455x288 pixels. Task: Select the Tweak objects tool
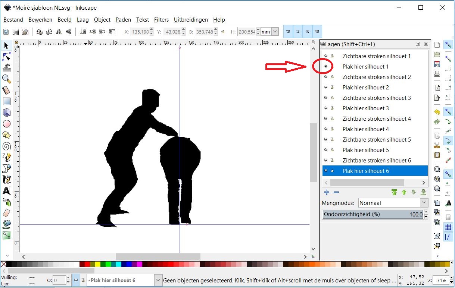point(7,68)
